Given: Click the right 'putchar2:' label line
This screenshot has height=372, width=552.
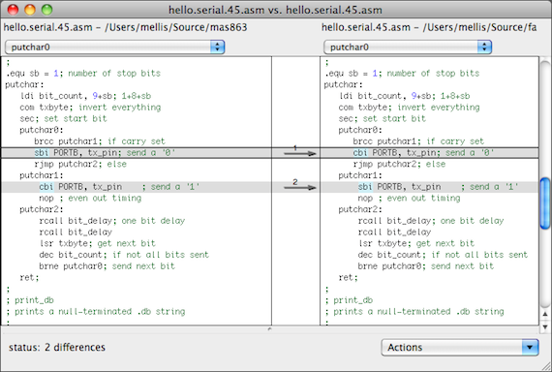Looking at the screenshot, I should click(360, 209).
